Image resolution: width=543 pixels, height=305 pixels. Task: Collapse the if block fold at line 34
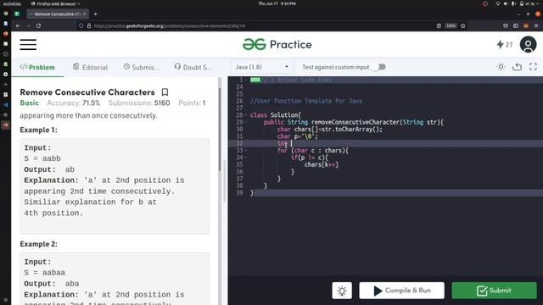[246, 158]
